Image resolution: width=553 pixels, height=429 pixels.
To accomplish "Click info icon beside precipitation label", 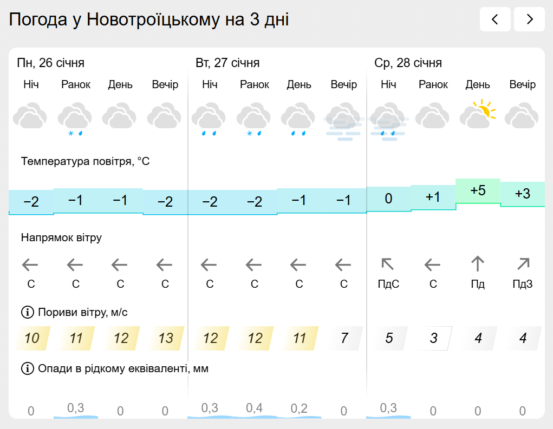I will coord(27,369).
